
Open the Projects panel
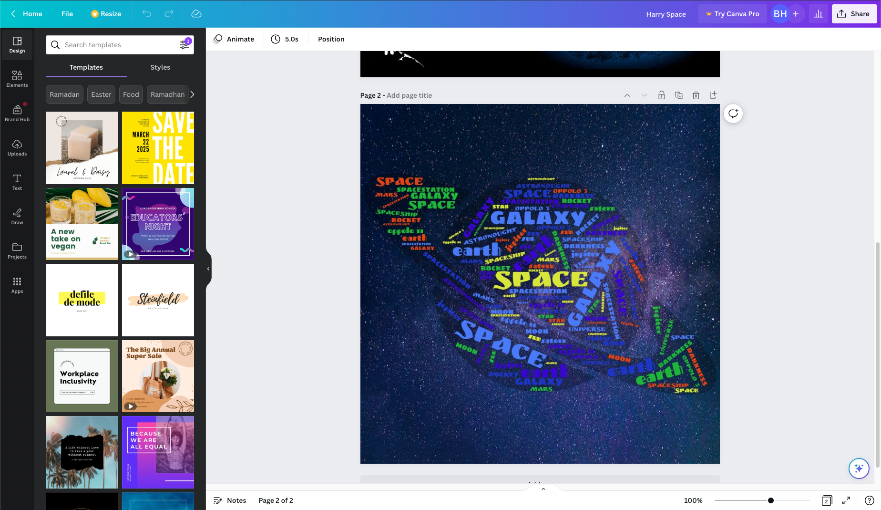point(17,251)
